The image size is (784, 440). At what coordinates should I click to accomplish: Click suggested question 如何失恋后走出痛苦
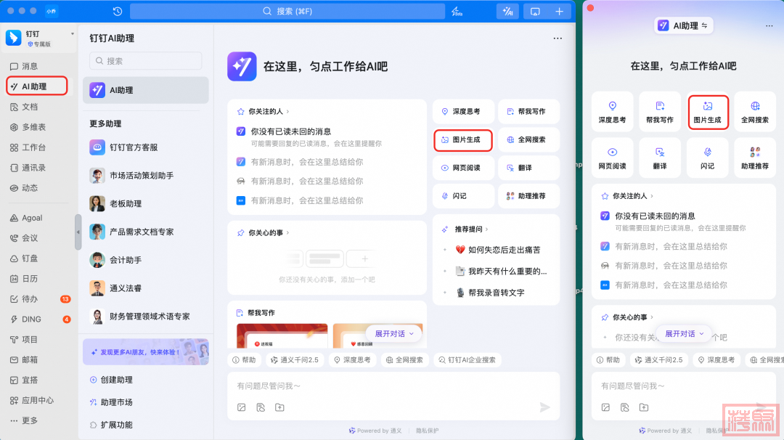pyautogui.click(x=497, y=250)
